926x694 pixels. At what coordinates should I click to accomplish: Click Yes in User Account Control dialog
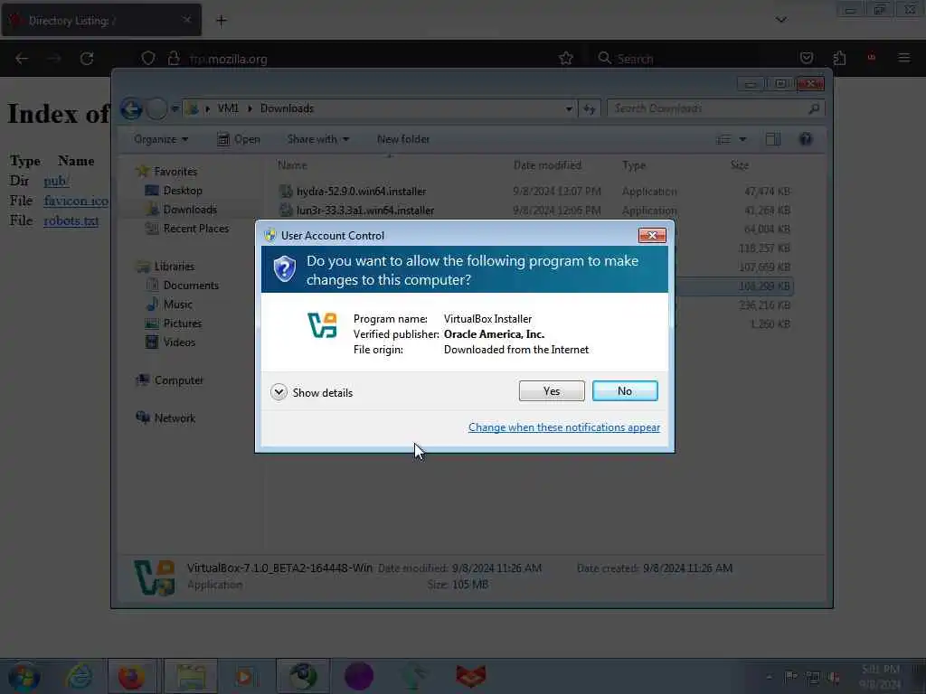click(551, 390)
